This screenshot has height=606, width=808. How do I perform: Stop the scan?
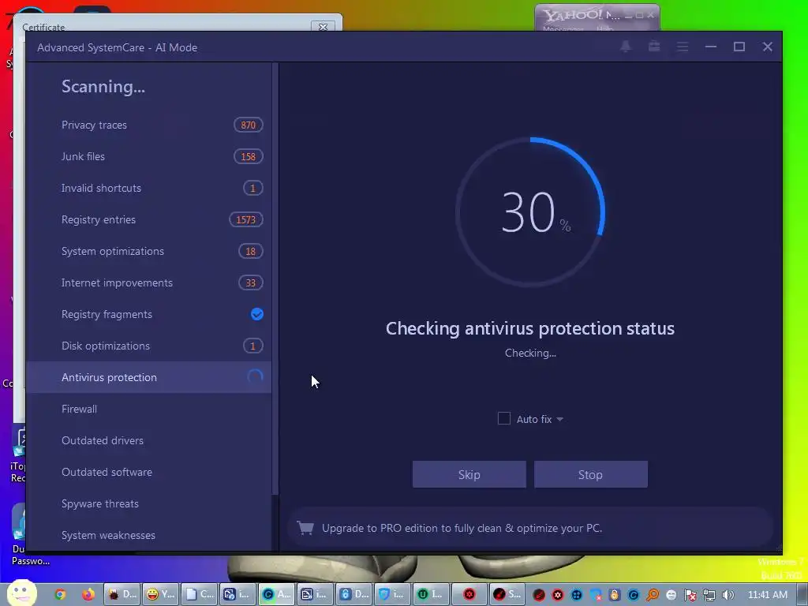(x=590, y=474)
